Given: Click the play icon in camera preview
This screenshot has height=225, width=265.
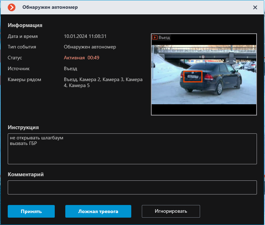Looking at the screenshot, I should [x=154, y=37].
